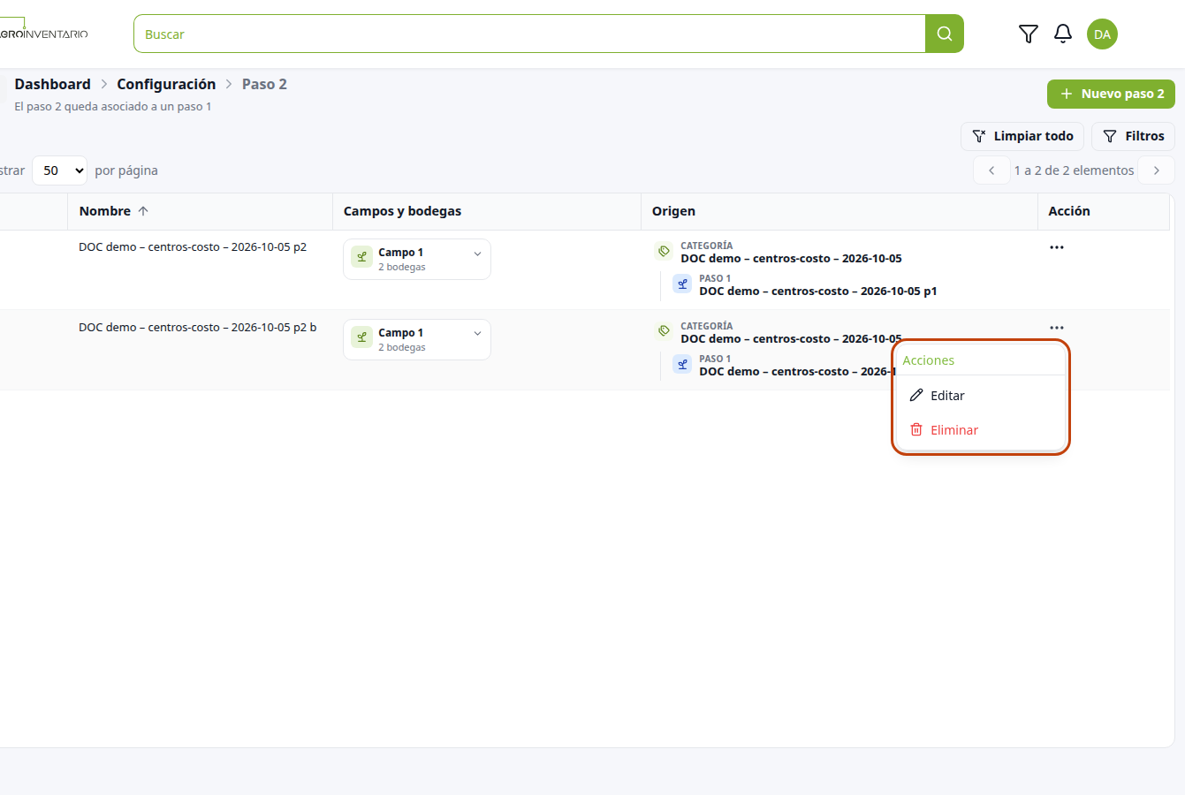The height and width of the screenshot is (795, 1185).
Task: Click the category tag icon in p2 b row
Action: [x=664, y=331]
